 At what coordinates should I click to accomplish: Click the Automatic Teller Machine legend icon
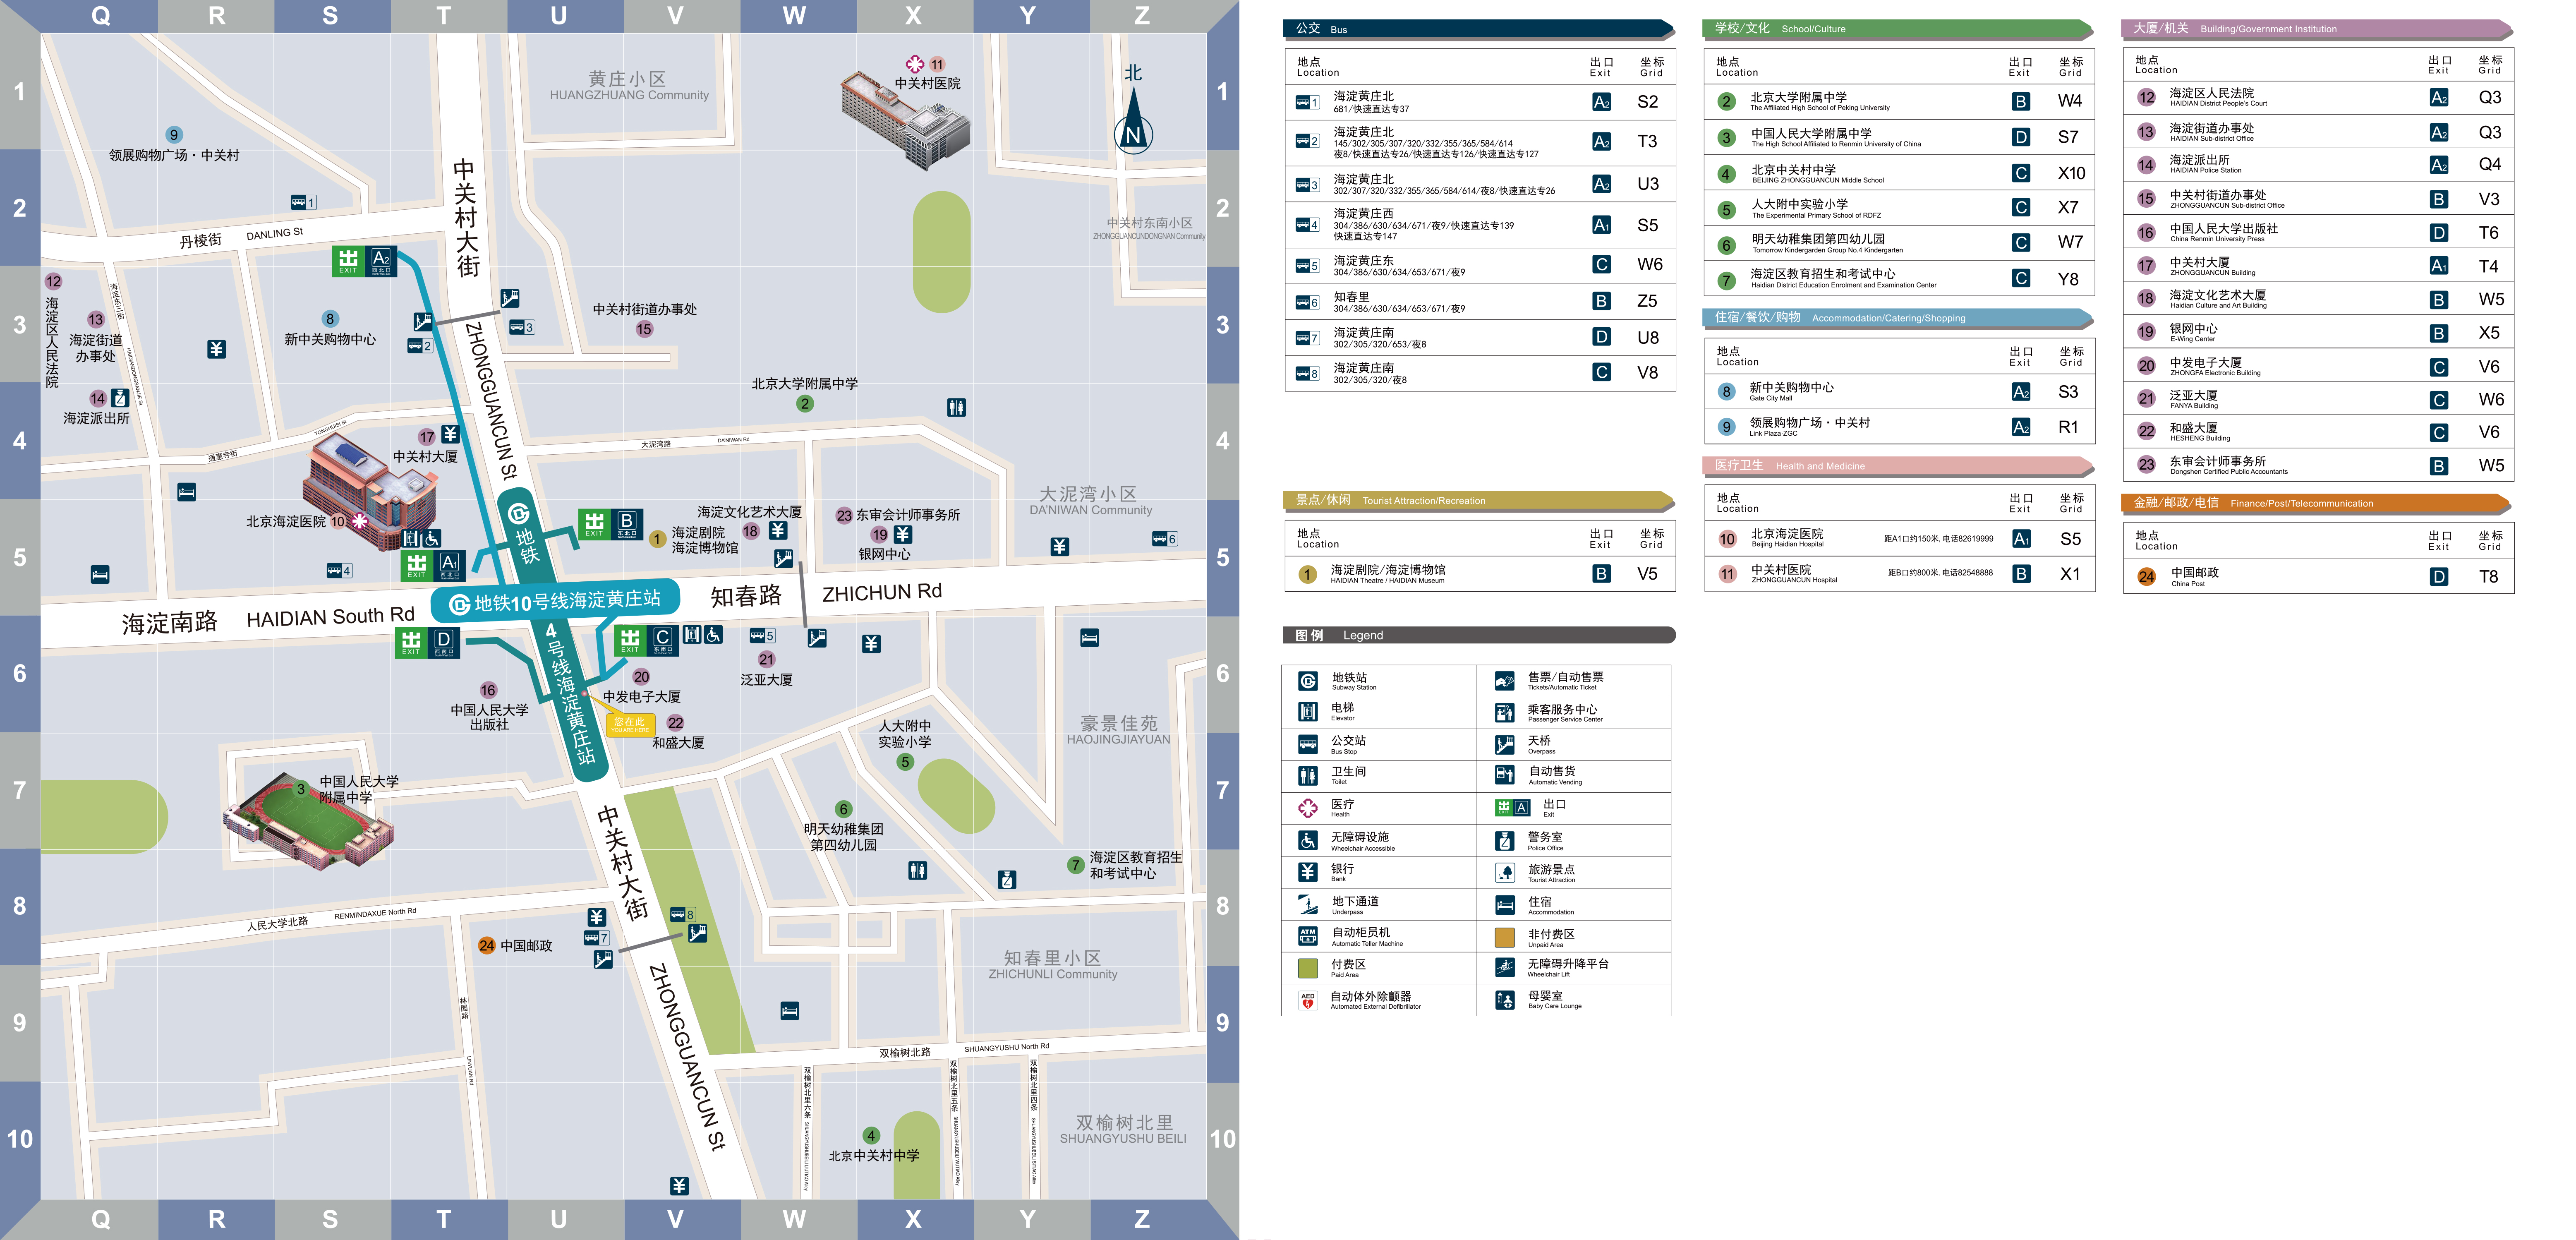pyautogui.click(x=1308, y=936)
